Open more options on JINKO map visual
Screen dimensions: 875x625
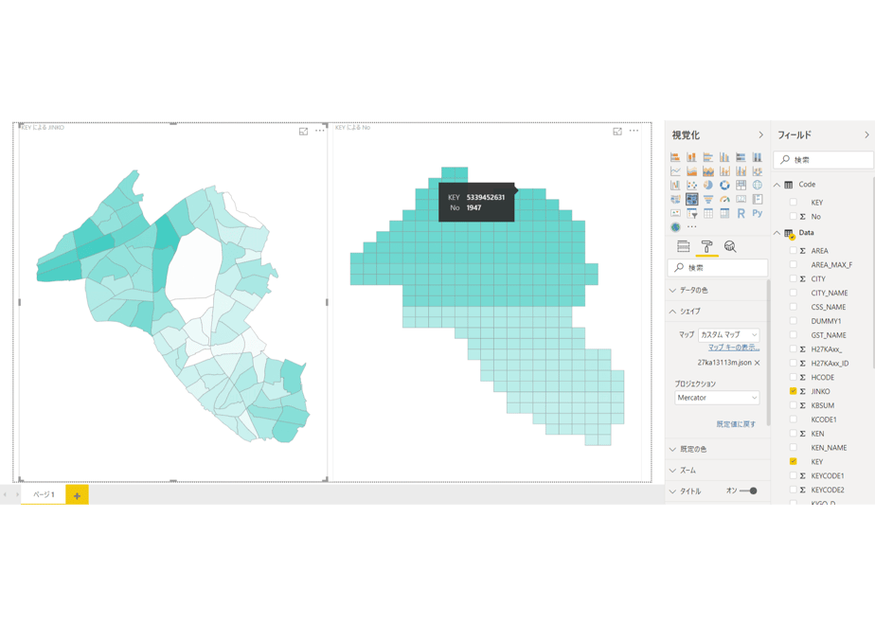pyautogui.click(x=320, y=131)
